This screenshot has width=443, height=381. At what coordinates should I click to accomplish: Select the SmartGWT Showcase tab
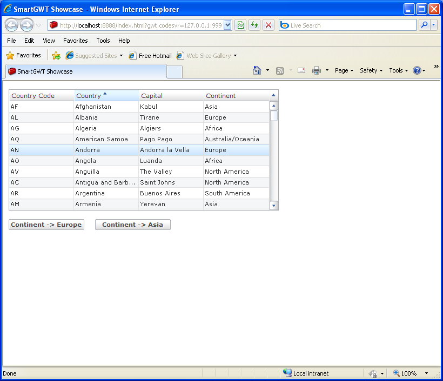point(85,71)
